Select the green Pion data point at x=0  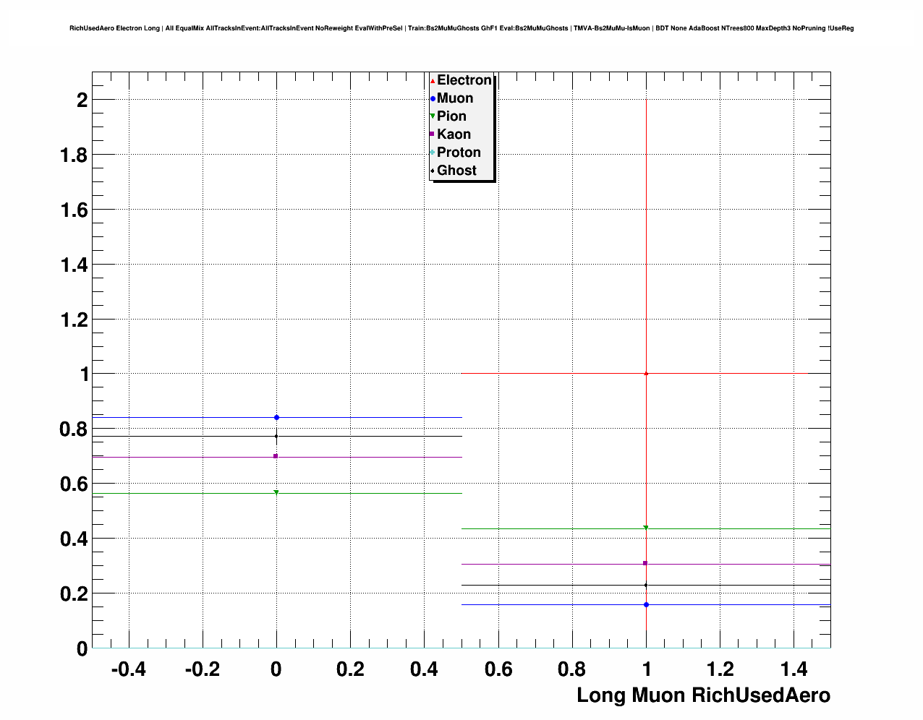point(276,492)
